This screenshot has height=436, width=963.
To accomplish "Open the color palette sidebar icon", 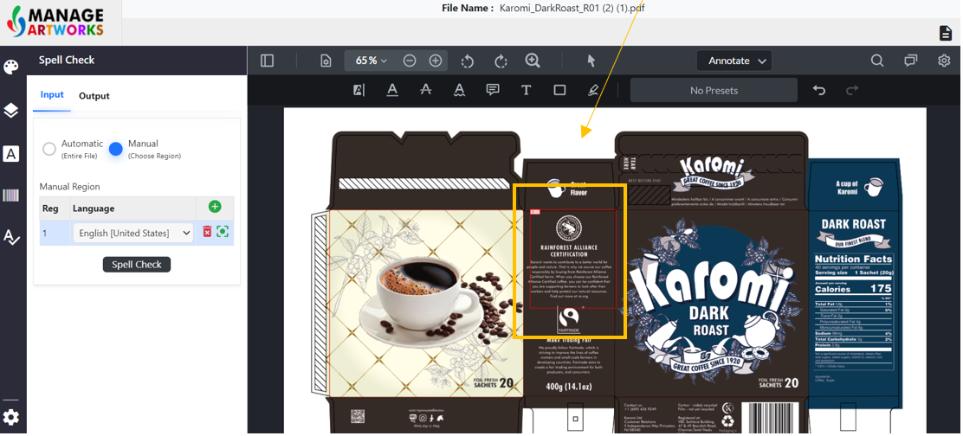I will pos(11,67).
